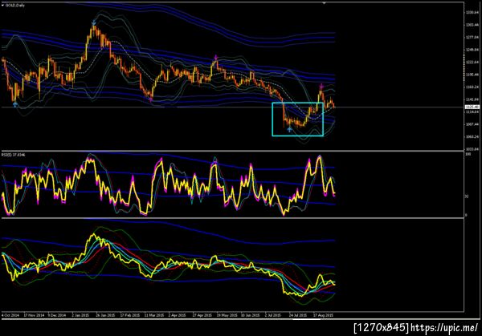Click the GOLD,Daily chart title label
Screen dimensions: 482x336
coord(14,5)
